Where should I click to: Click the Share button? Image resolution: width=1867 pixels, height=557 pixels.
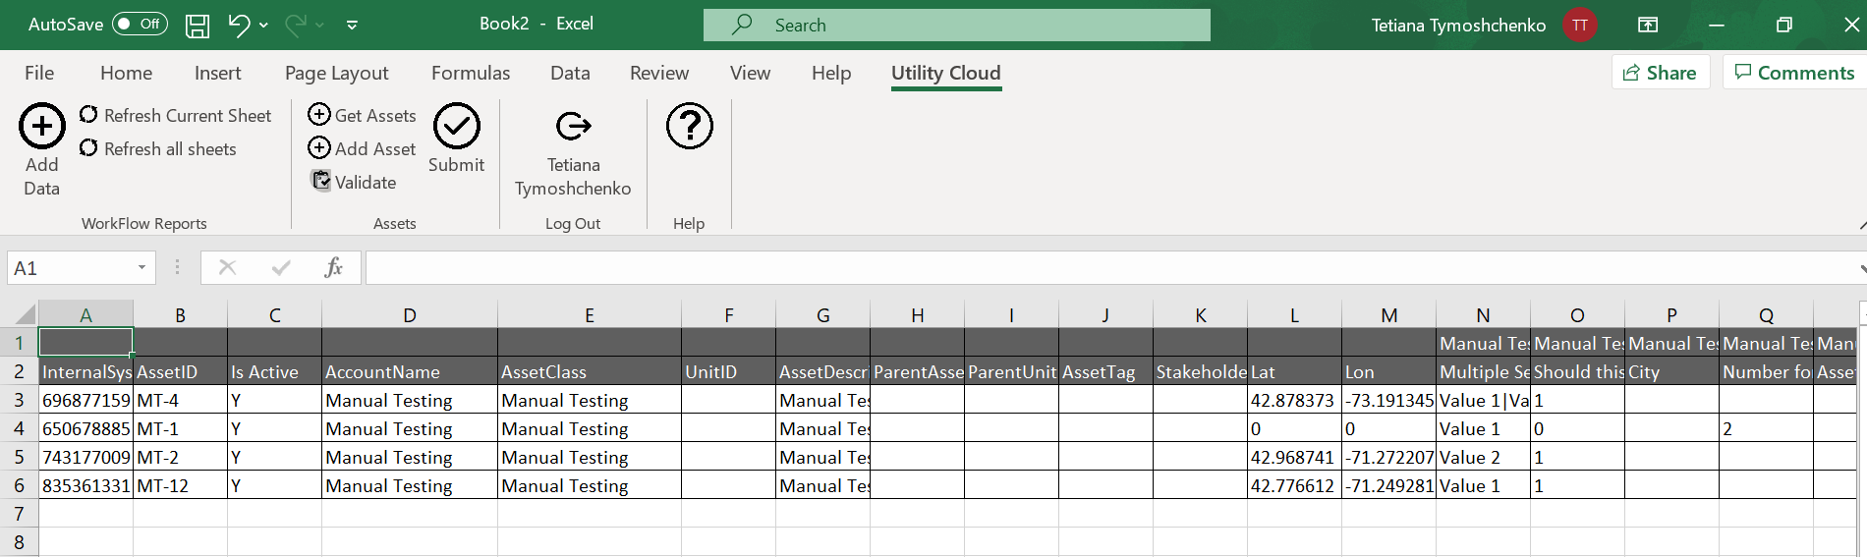(1660, 73)
